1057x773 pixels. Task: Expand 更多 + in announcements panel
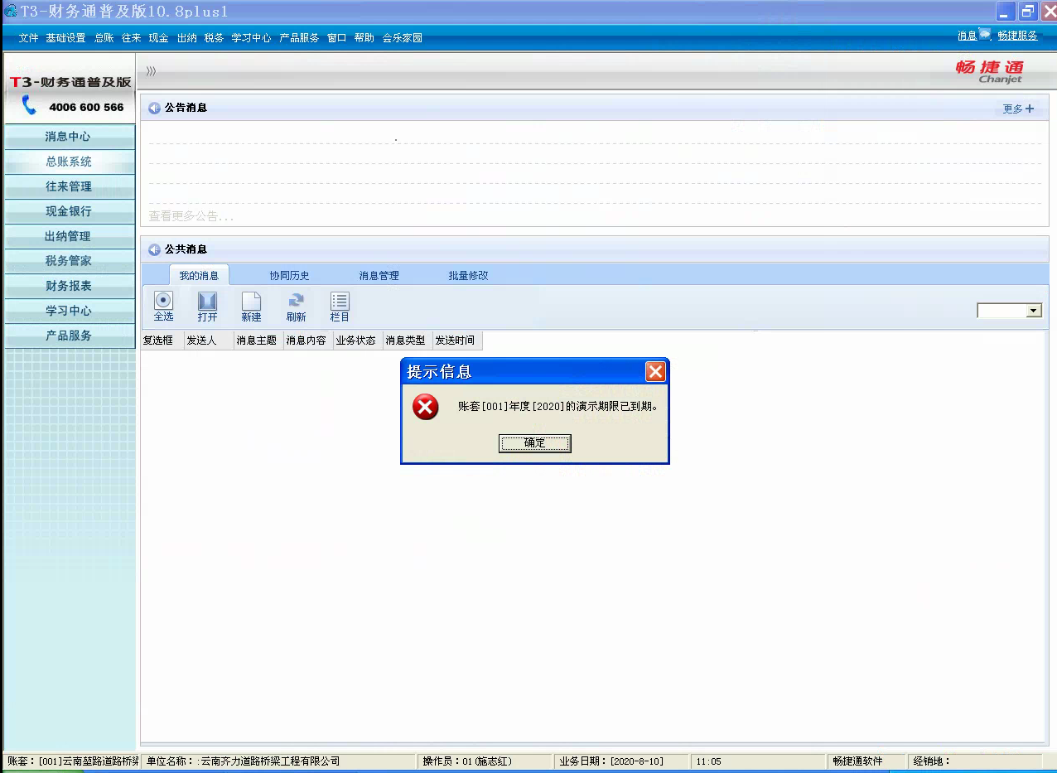(1018, 109)
